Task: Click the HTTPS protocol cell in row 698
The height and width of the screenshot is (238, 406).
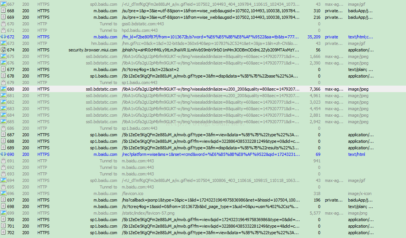Action: (43, 207)
